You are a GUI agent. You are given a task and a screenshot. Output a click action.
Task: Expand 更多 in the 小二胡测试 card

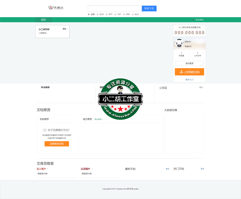pyautogui.click(x=65, y=29)
